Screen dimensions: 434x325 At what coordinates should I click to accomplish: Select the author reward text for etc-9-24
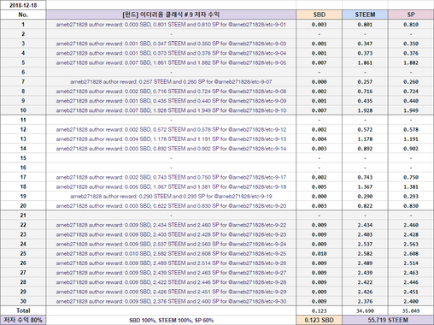point(171,244)
